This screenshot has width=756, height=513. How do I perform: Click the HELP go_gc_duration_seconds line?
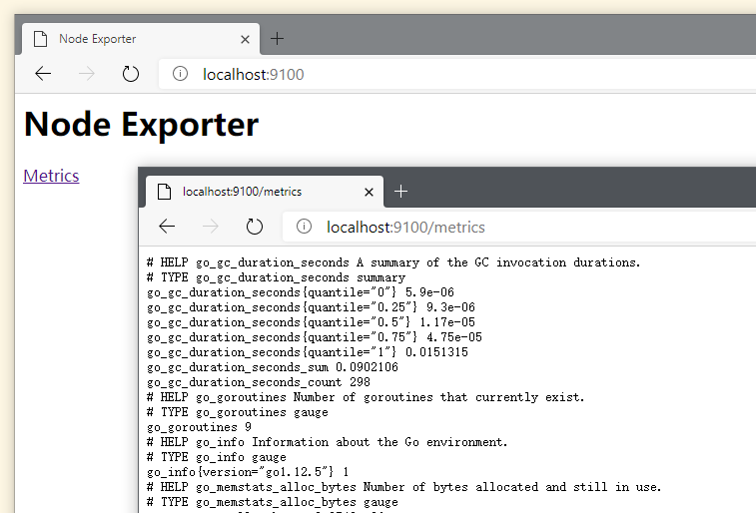pos(393,262)
